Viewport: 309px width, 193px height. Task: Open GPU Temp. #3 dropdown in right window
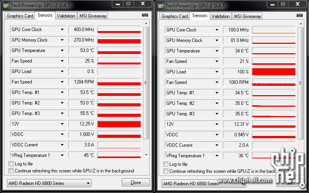click(217, 114)
